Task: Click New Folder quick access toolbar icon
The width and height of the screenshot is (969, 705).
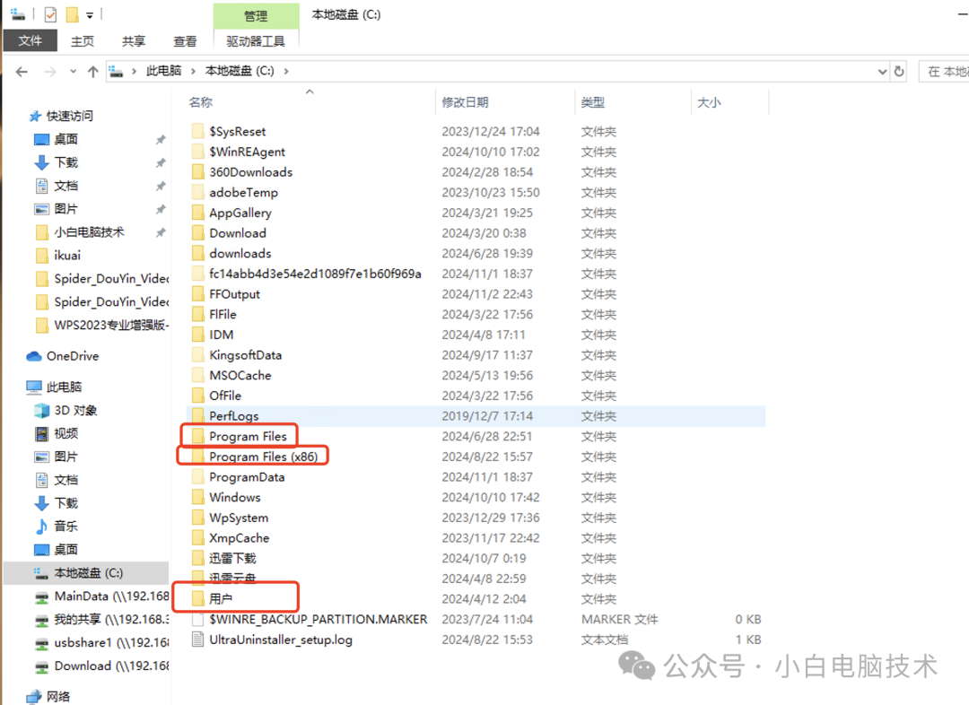Action: tap(73, 14)
